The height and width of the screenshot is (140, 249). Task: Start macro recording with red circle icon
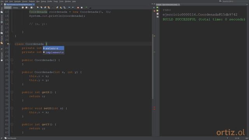coord(78,7)
